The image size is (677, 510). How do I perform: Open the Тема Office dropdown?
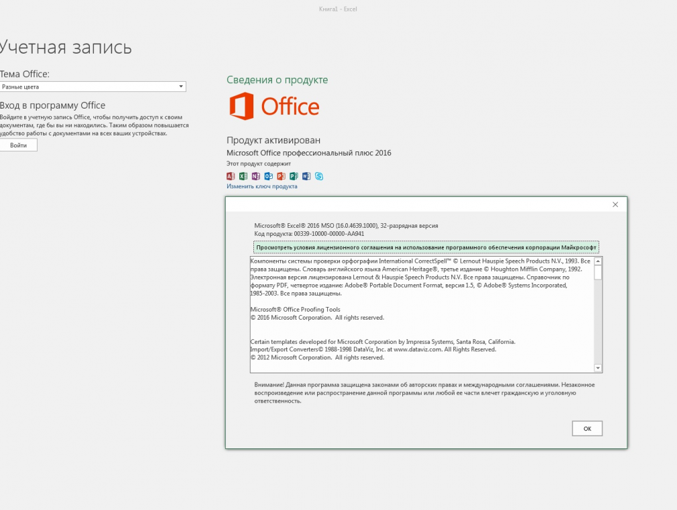pos(93,86)
